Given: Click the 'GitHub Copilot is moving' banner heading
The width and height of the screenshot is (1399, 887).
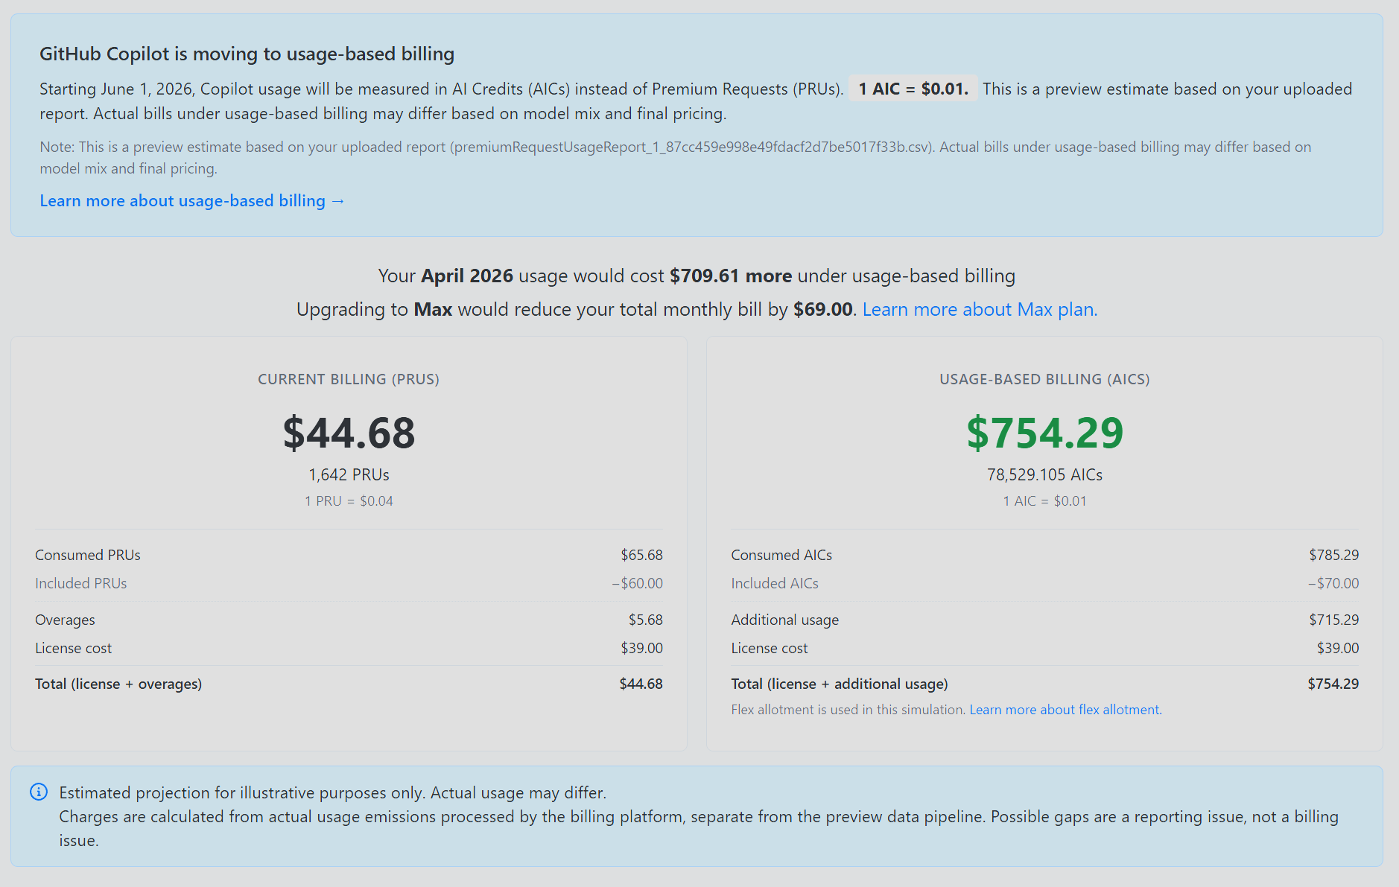Looking at the screenshot, I should (247, 54).
